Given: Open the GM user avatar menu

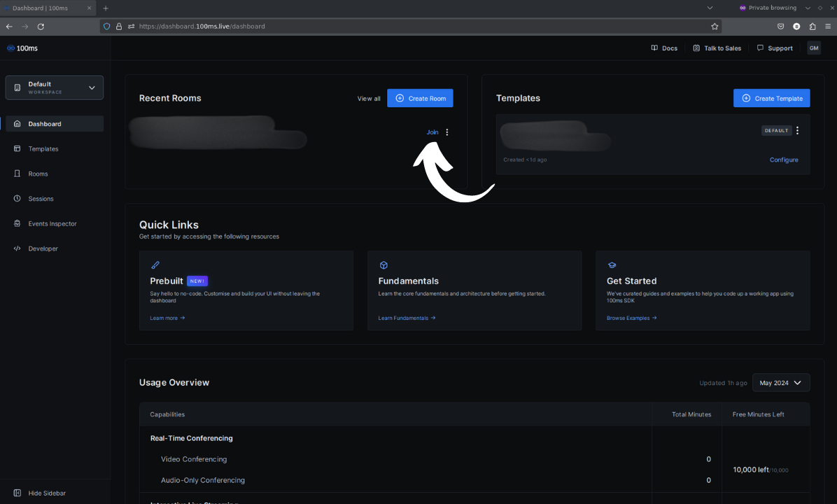Looking at the screenshot, I should click(813, 48).
